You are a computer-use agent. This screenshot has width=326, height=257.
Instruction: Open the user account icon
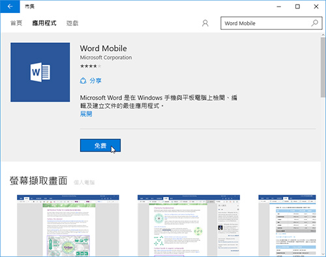(205, 23)
